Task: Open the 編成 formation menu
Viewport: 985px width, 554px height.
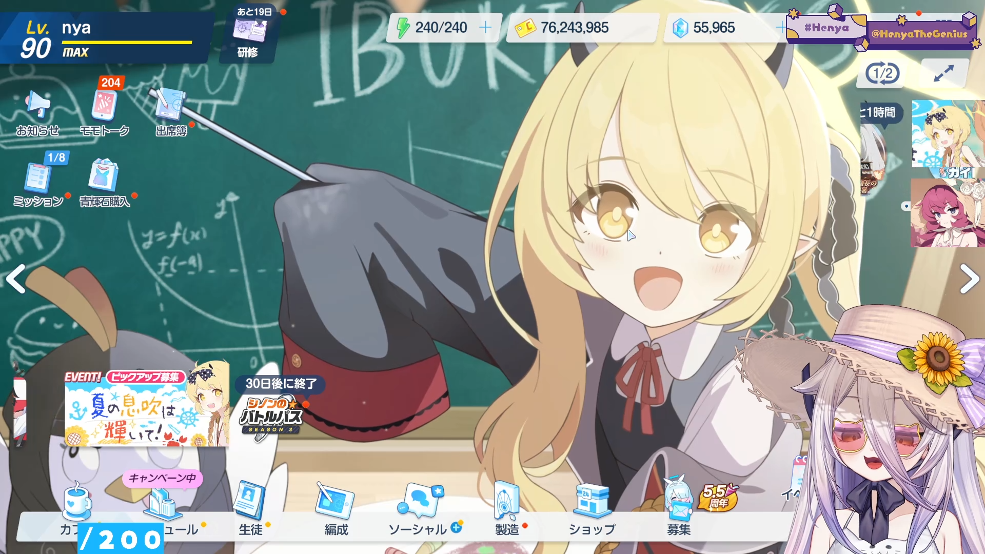Action: (x=336, y=509)
